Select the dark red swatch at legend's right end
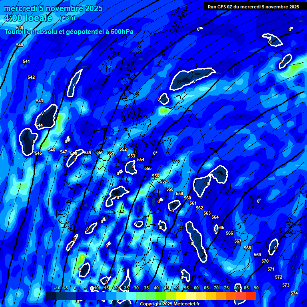 click(x=251, y=296)
